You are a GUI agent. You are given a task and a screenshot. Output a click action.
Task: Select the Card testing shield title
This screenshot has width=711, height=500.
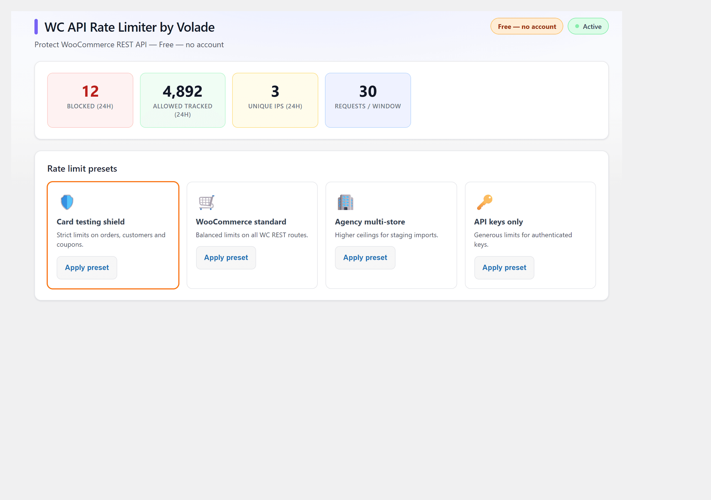91,222
